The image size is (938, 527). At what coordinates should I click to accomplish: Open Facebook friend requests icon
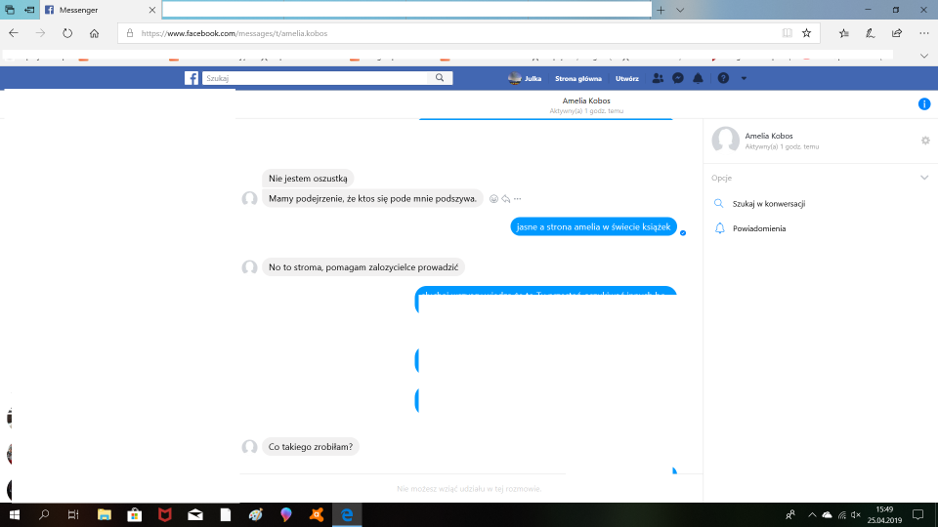click(658, 78)
